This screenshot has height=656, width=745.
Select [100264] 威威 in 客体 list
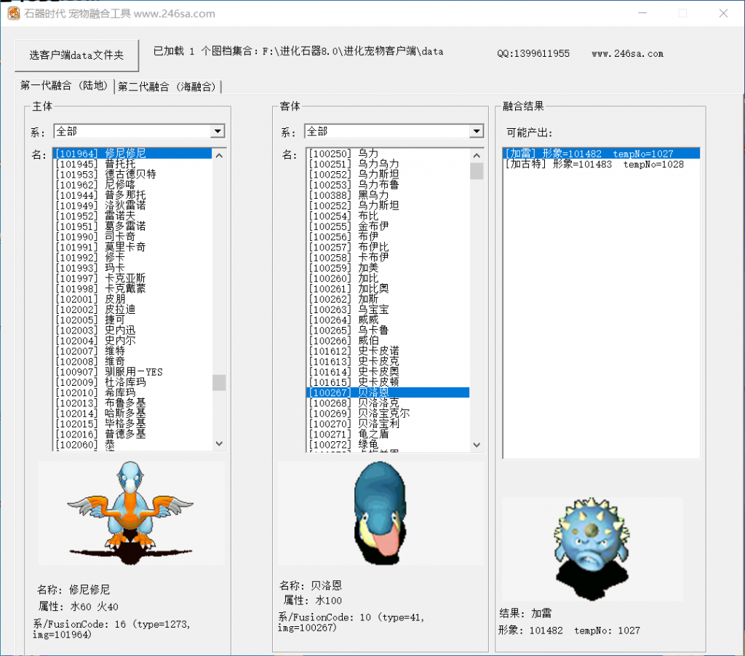[x=389, y=320]
